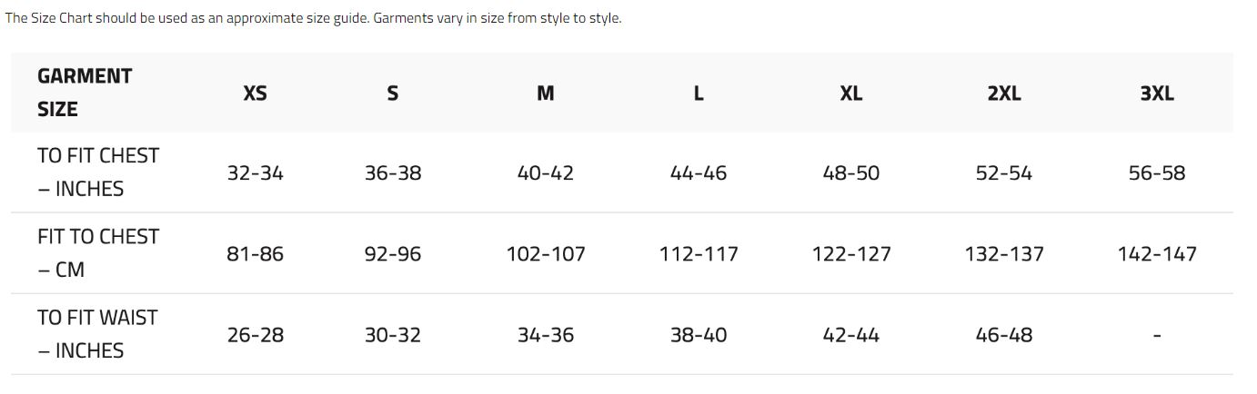
Task: Click the FIT TO CHEST – CM row label
Action: coord(97,253)
